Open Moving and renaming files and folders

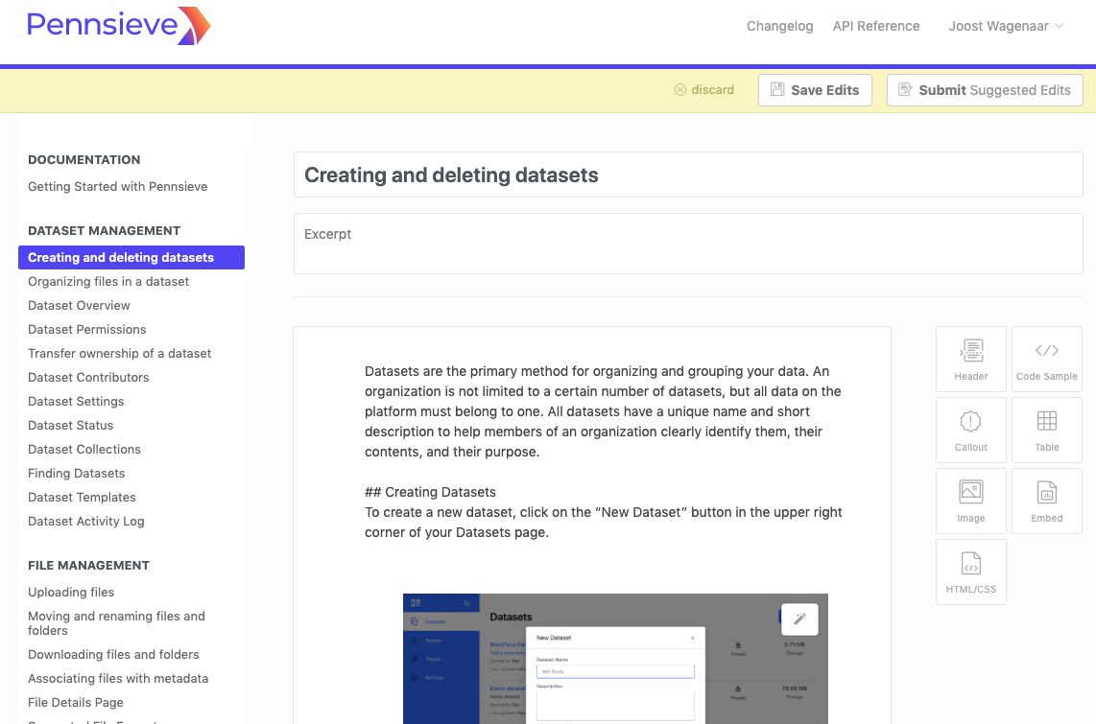point(116,622)
